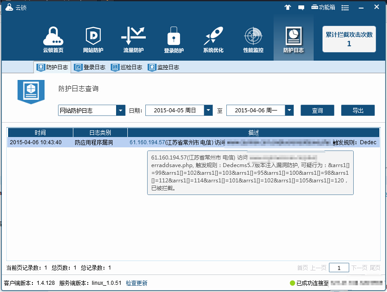
Task: Open 云锁首页 home icon
Action: (x=53, y=40)
